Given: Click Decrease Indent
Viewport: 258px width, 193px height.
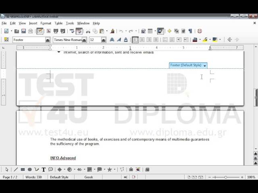Looking at the screenshot, I should coord(179,40).
